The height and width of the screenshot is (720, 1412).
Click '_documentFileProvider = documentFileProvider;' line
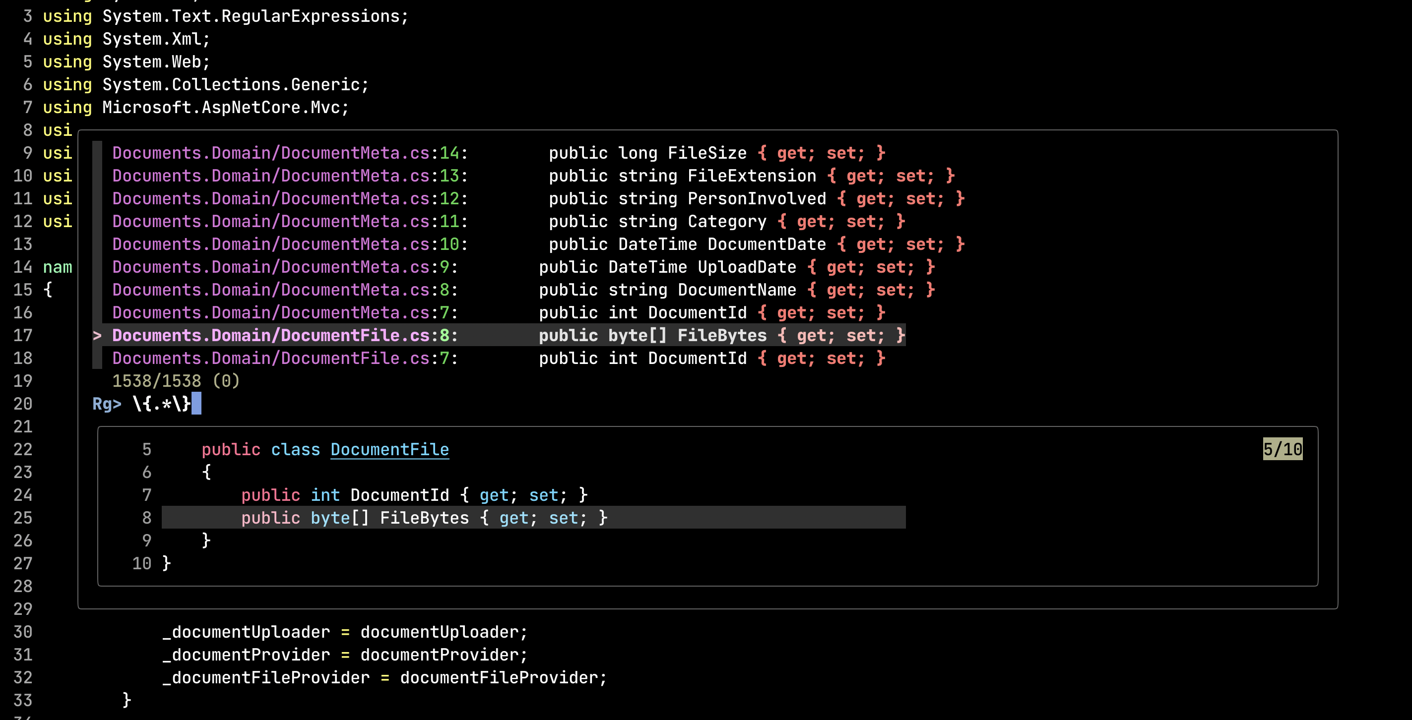[385, 678]
